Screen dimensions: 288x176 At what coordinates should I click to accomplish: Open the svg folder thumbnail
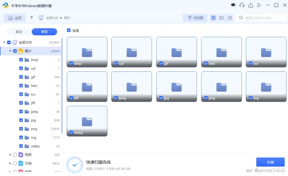coord(266,87)
